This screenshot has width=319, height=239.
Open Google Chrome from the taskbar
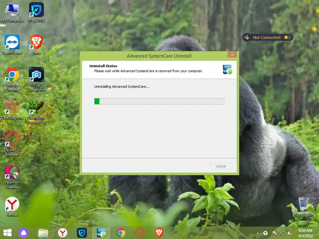click(121, 233)
